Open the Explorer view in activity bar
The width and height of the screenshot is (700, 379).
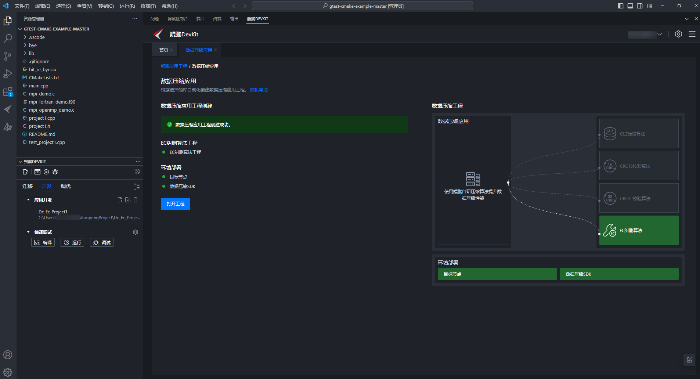8,21
